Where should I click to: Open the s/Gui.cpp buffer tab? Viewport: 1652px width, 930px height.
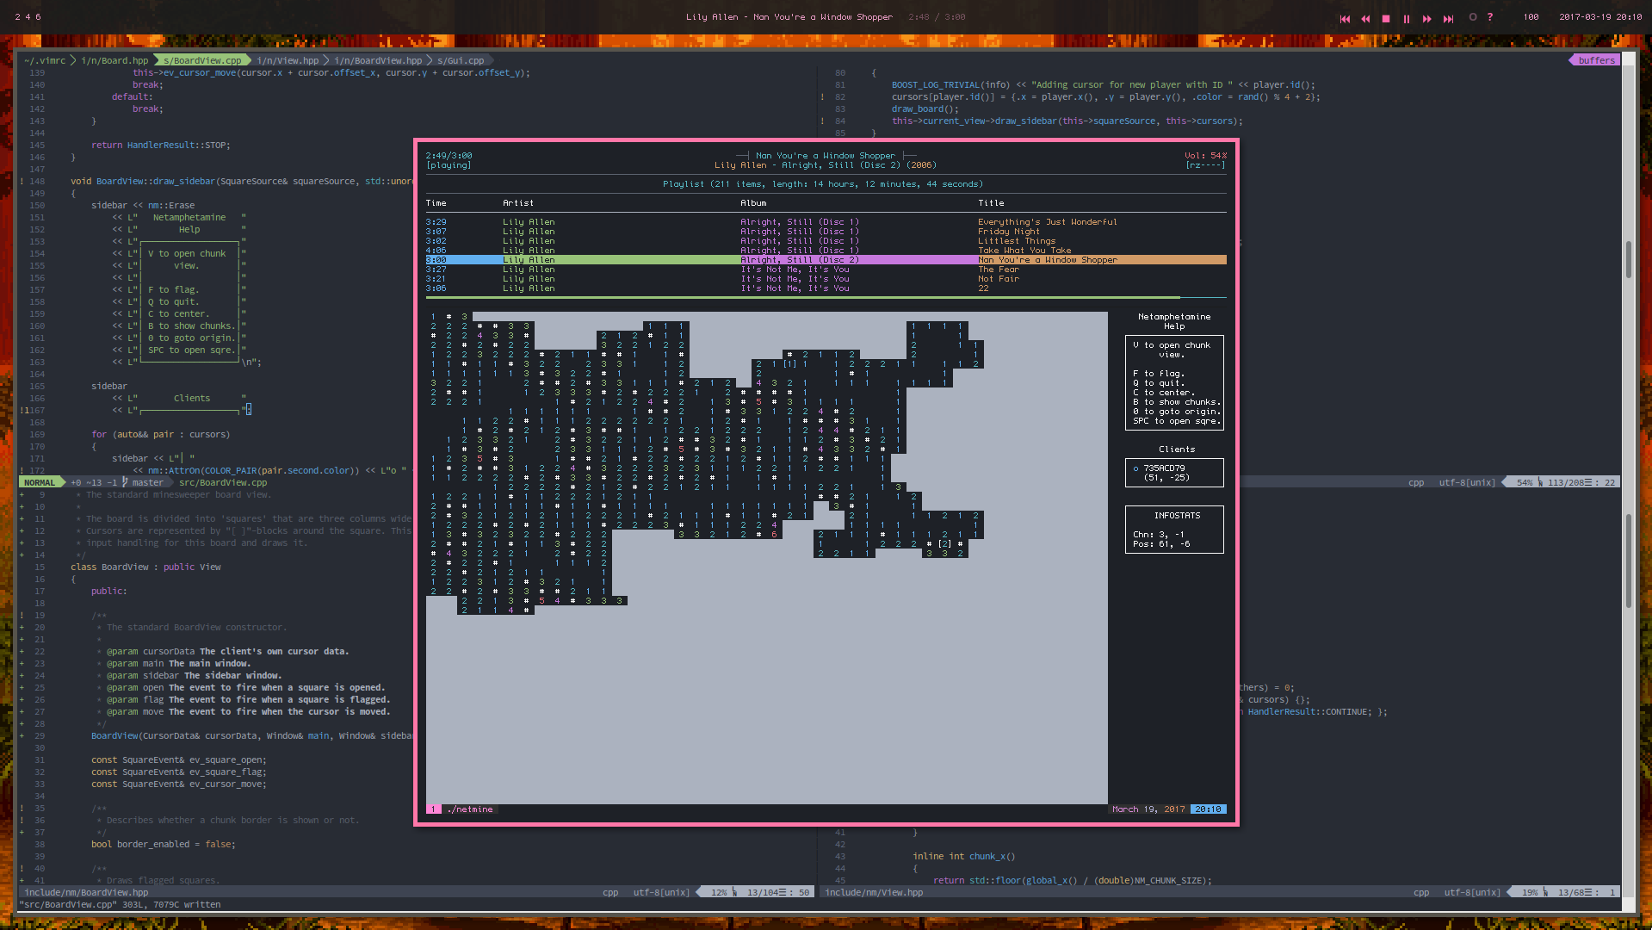(461, 60)
